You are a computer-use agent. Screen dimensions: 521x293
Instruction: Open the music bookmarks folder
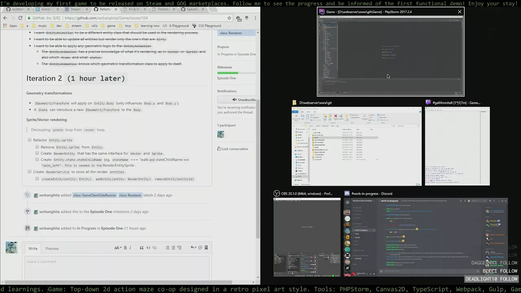click(39, 26)
